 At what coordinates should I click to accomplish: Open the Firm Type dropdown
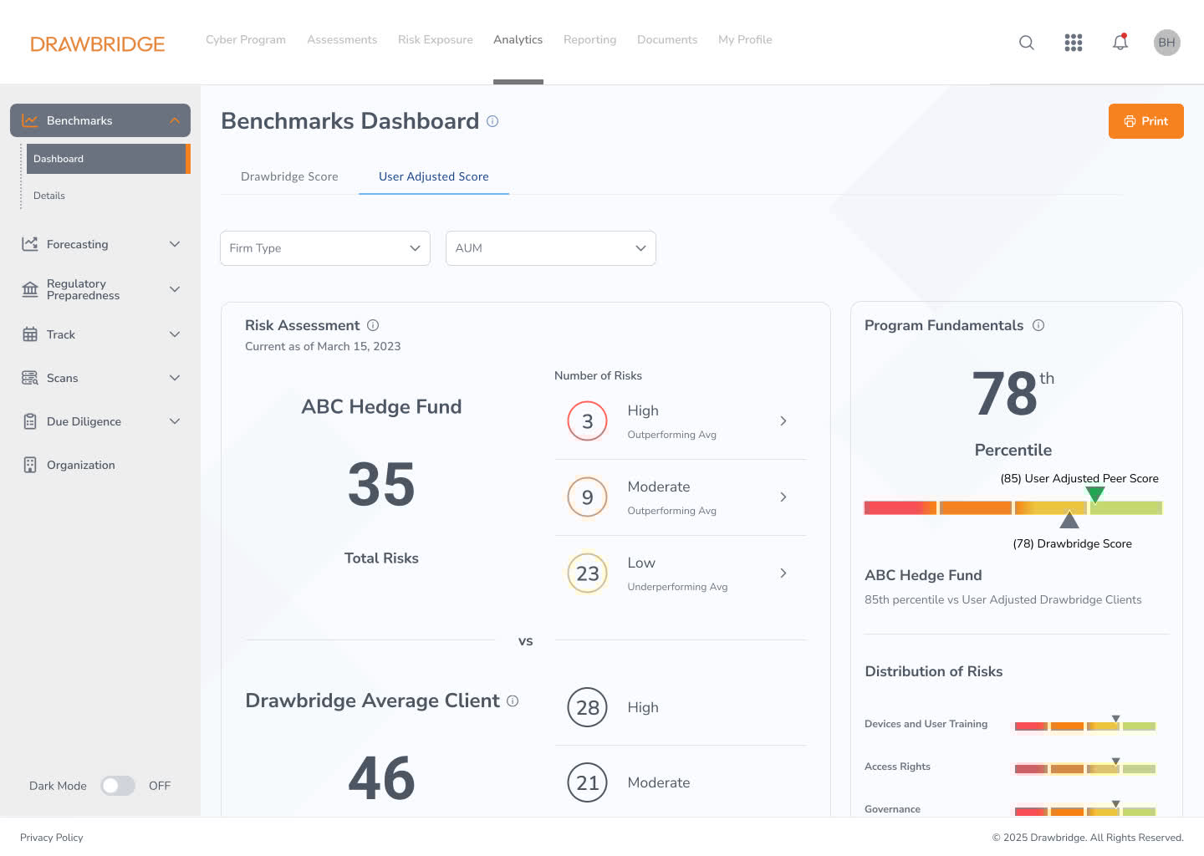pyautogui.click(x=325, y=248)
